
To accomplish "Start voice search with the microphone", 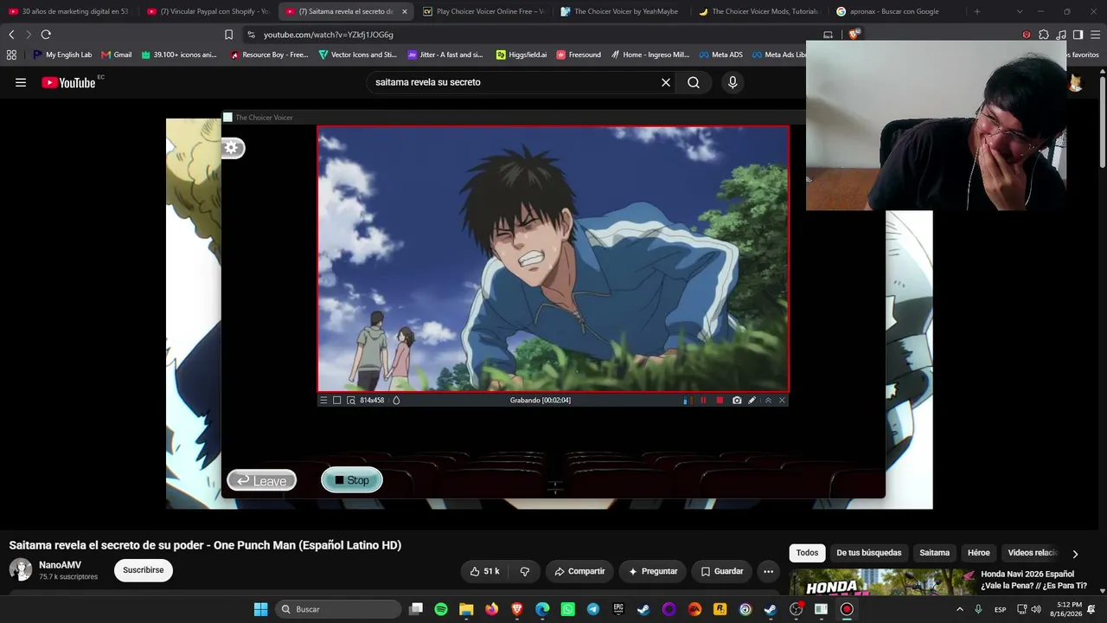I will click(x=733, y=82).
